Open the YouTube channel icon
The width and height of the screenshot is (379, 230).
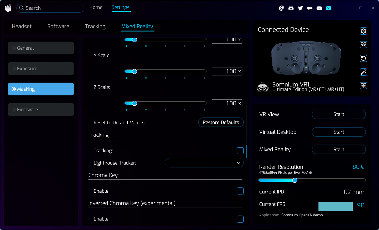pos(319,8)
